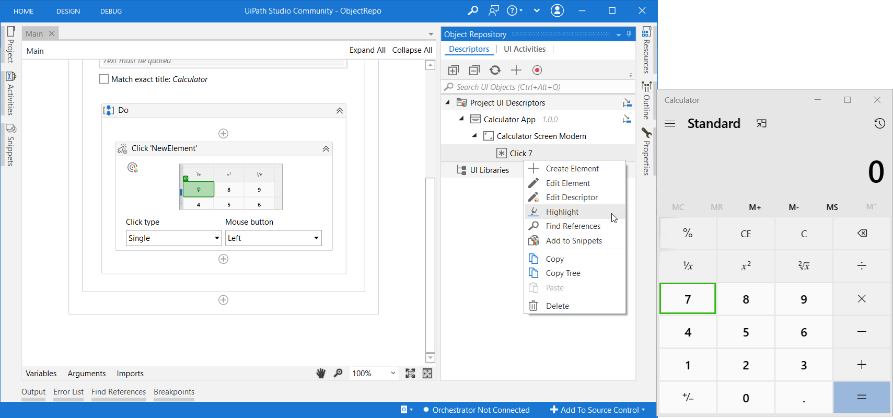Open the calculator hamburger menu
This screenshot has width=893, height=418.
pyautogui.click(x=670, y=124)
